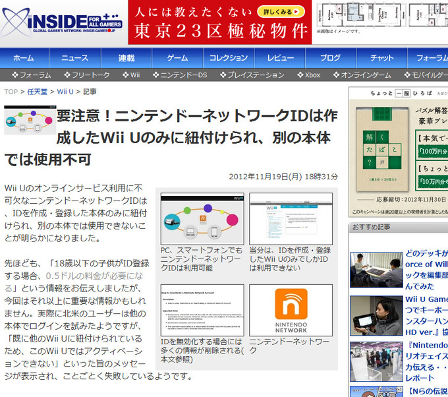Screen dimensions: 448x397
Task: Click the 任天堂 breadcrumb link
Action: tap(37, 92)
